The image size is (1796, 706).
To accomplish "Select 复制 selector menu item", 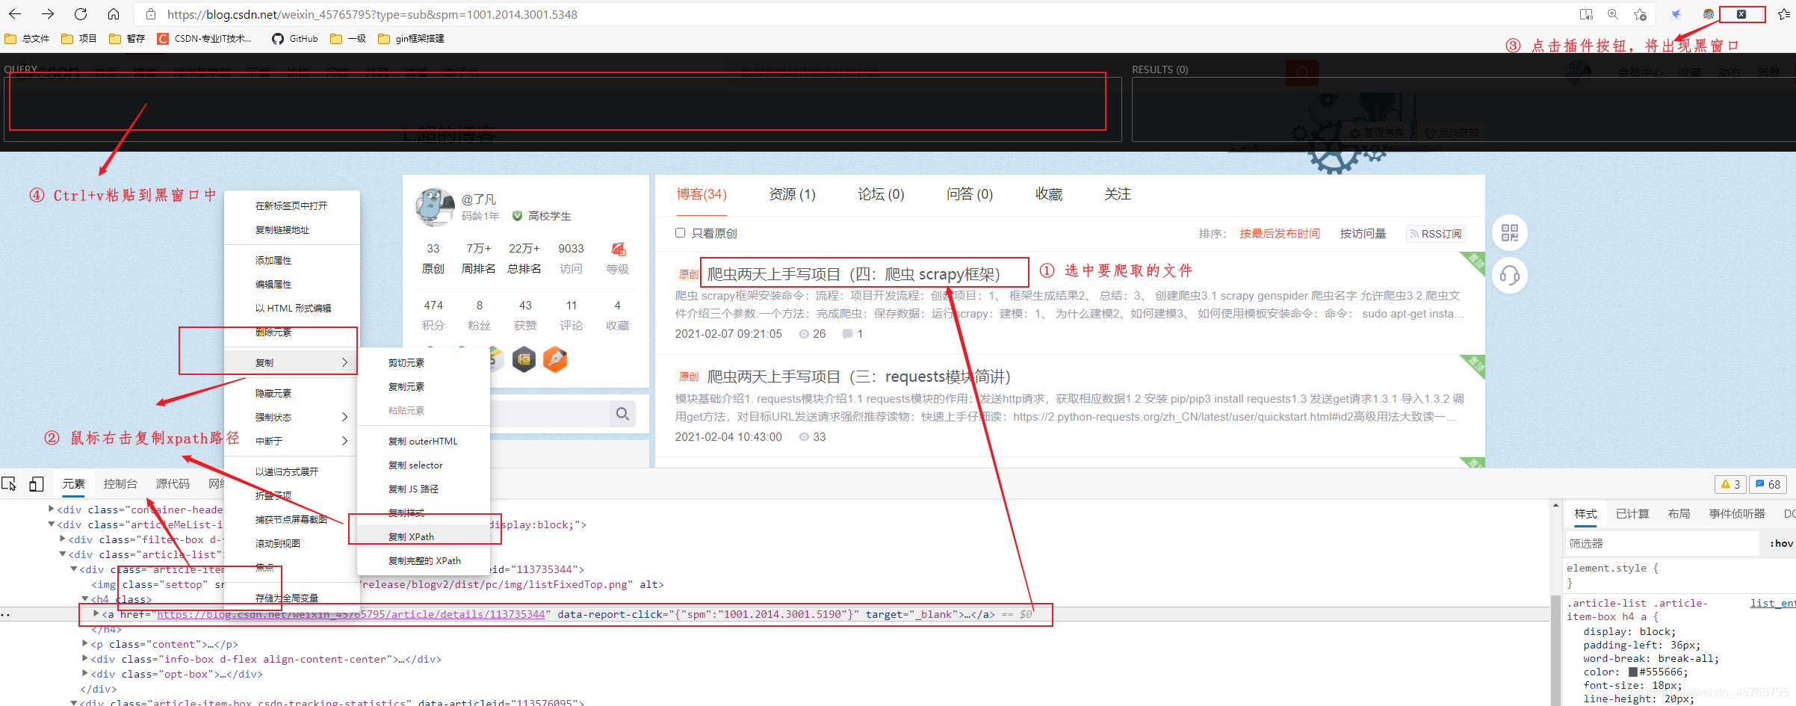I will click(x=424, y=465).
